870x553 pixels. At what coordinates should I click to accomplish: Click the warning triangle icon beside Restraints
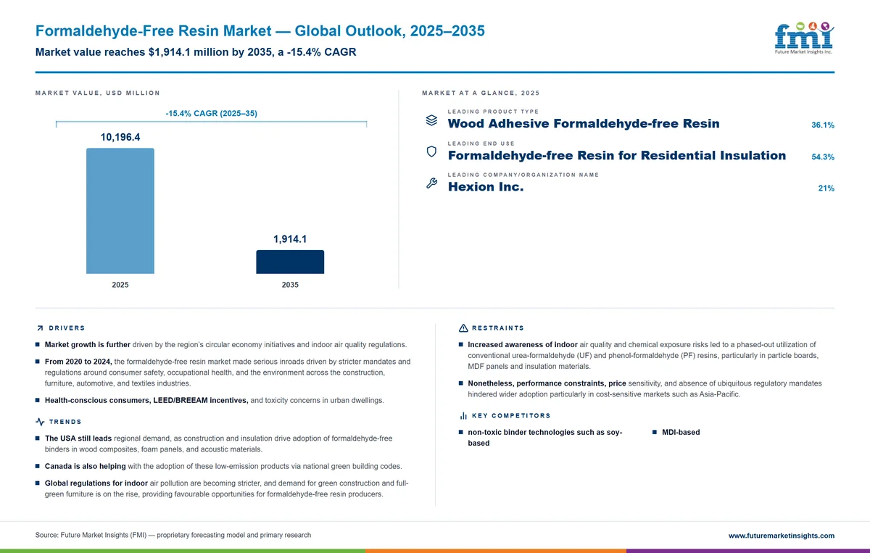click(463, 328)
